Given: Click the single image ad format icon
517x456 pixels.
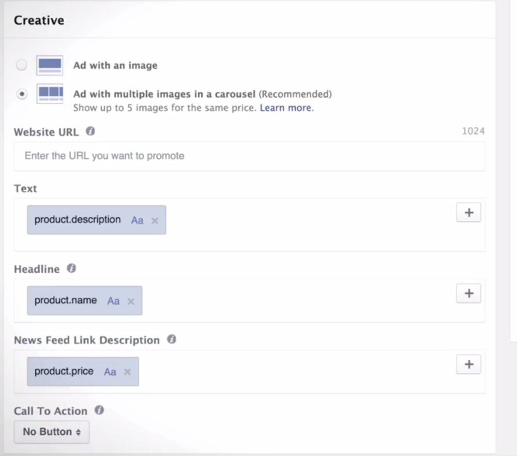Looking at the screenshot, I should [50, 66].
